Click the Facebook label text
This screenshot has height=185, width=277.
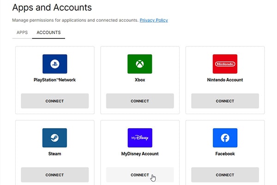pyautogui.click(x=225, y=154)
